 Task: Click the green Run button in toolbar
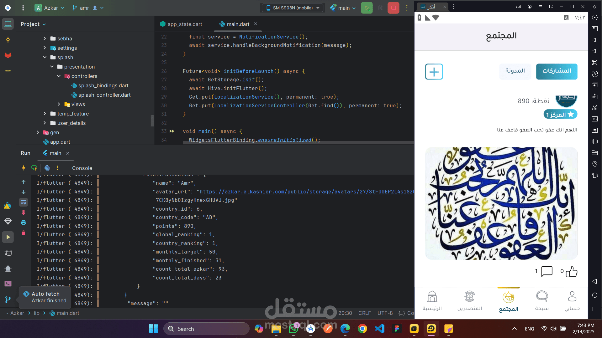point(367,8)
